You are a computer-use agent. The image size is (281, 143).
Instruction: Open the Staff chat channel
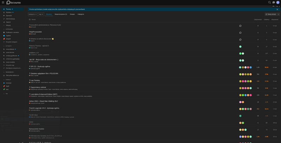(x=8, y=86)
